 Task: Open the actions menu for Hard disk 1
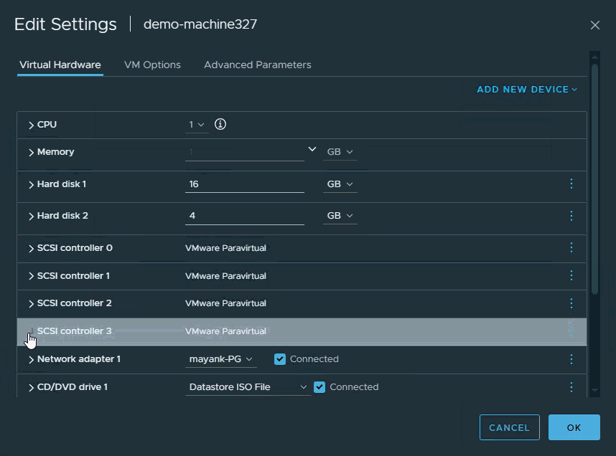(571, 184)
